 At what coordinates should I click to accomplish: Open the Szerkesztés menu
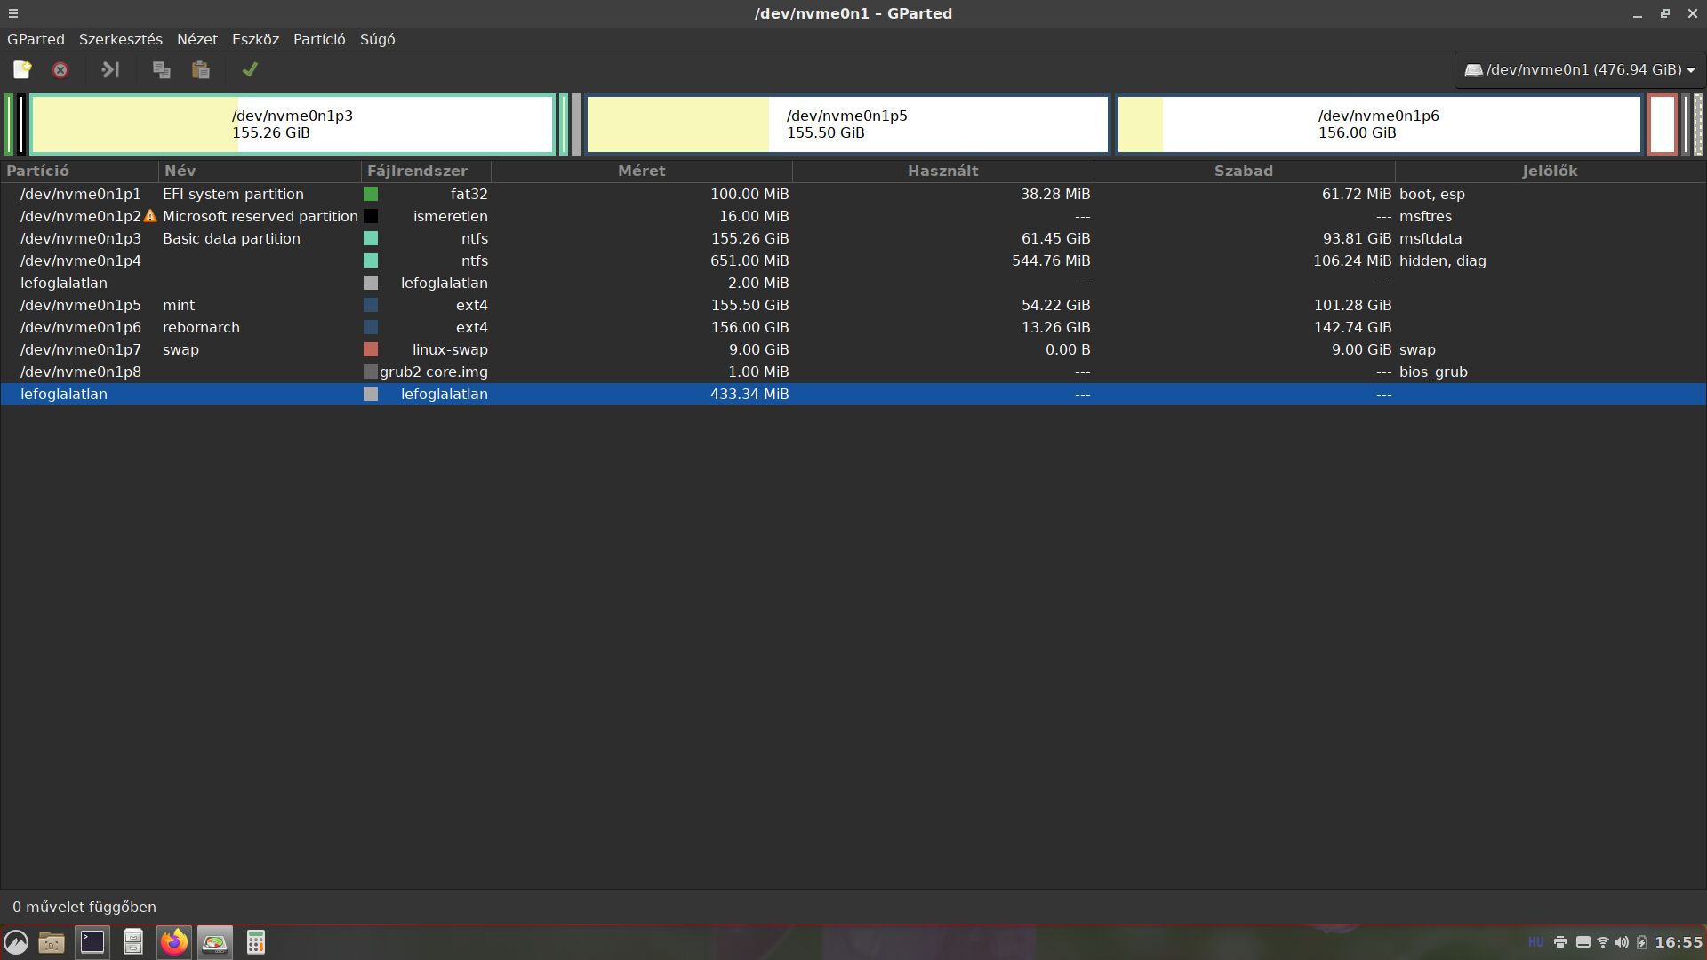pos(121,39)
